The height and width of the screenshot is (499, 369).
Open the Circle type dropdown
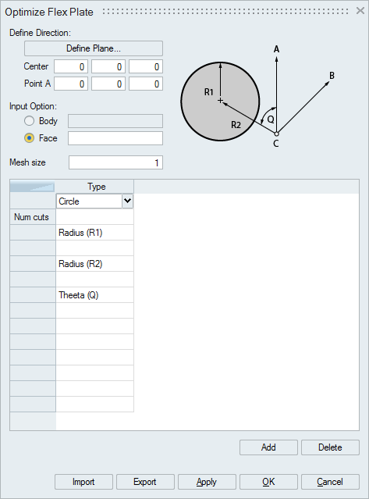tap(127, 201)
